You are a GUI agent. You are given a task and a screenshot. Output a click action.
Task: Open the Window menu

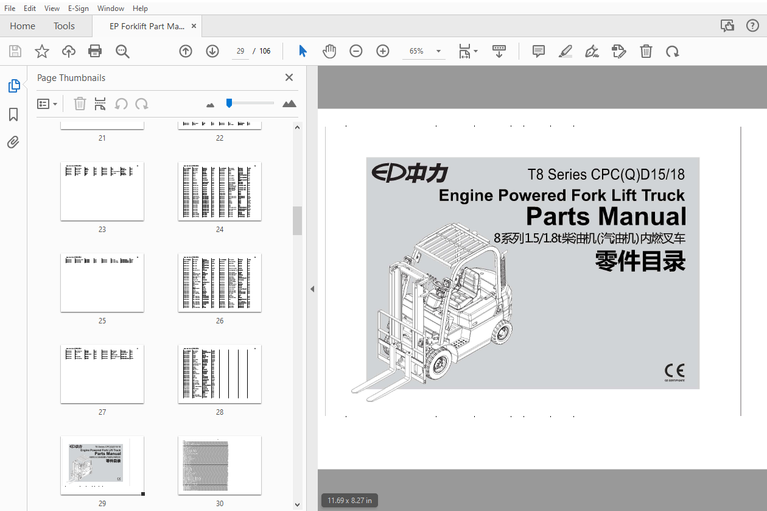click(x=111, y=9)
